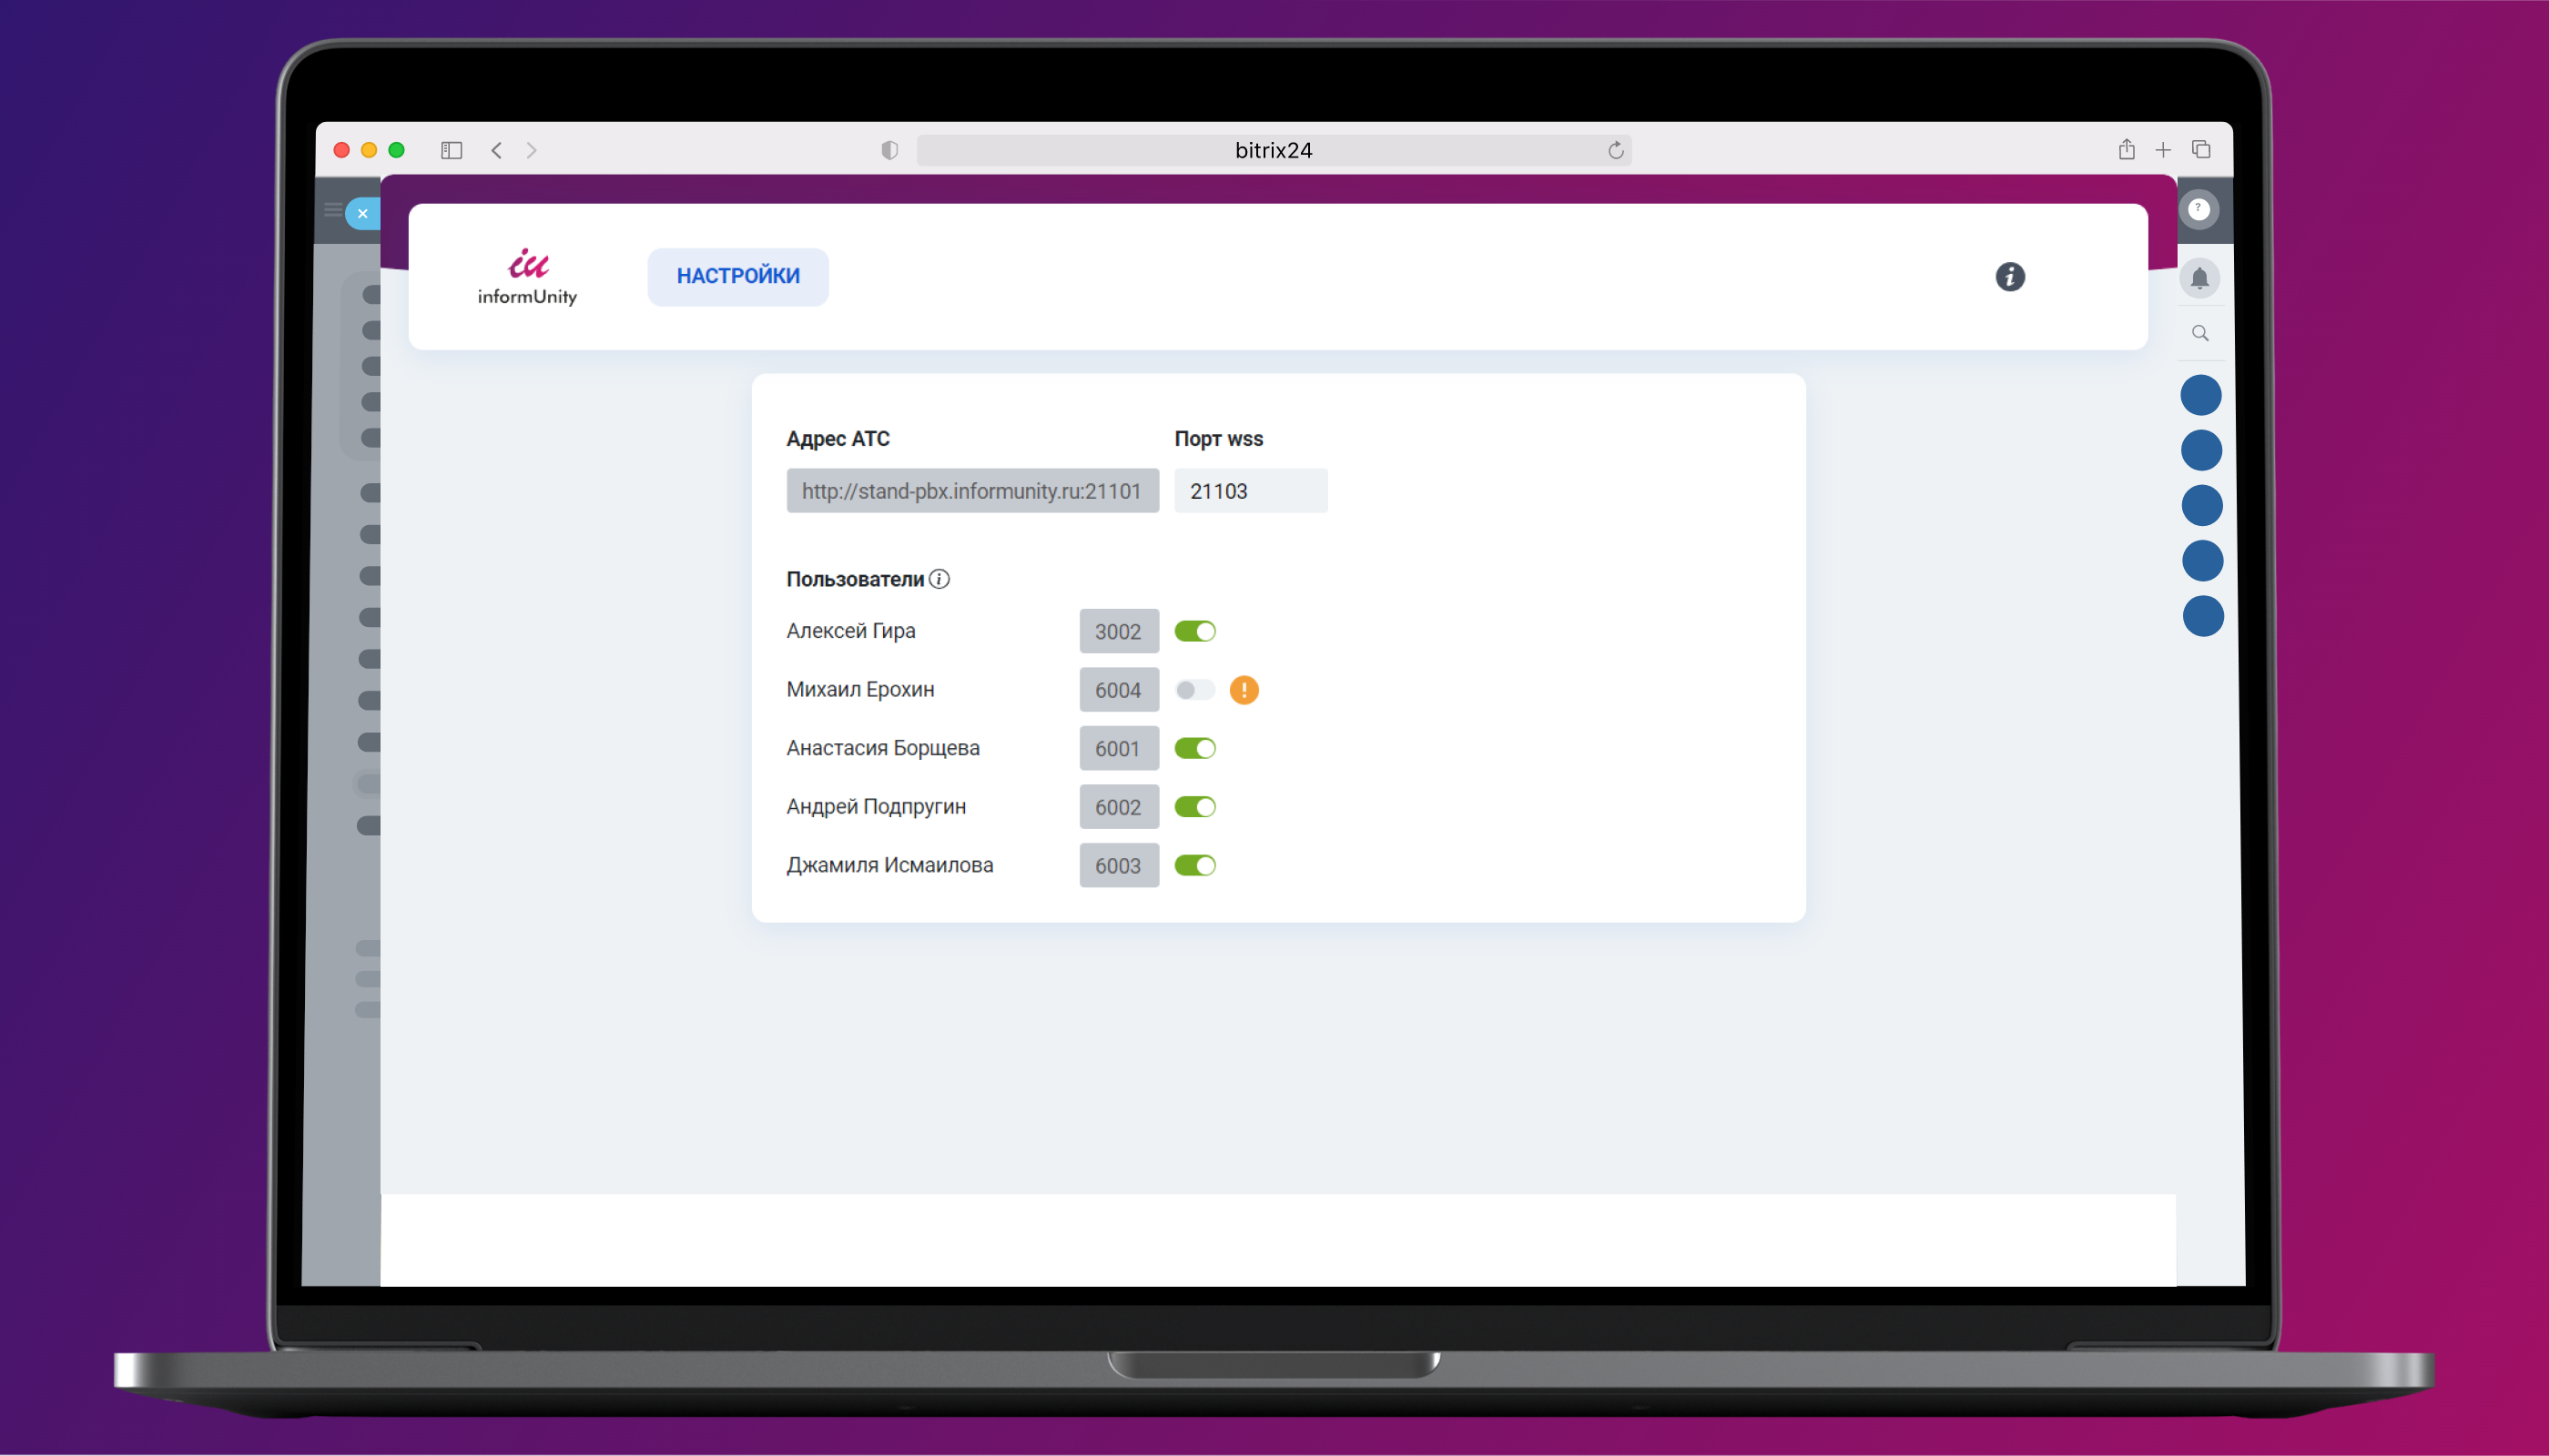The image size is (2549, 1456).
Task: Switch off Анастасия Борщева toggle
Action: 1194,748
